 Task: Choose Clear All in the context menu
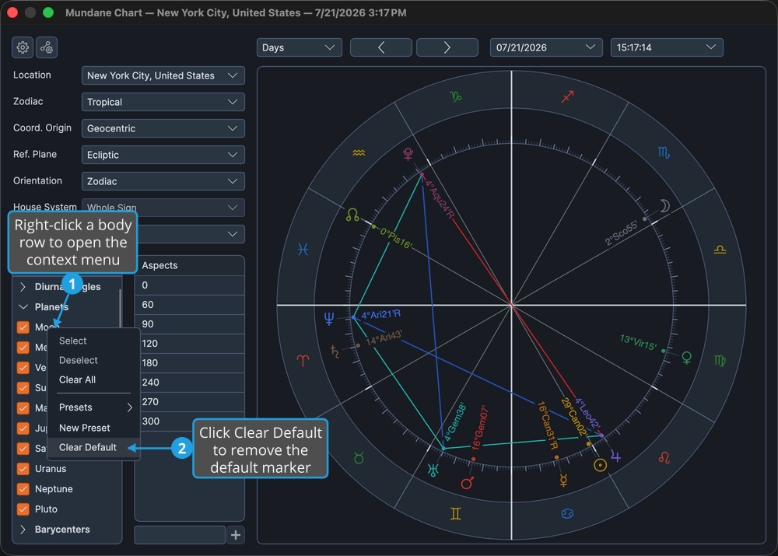93,380
